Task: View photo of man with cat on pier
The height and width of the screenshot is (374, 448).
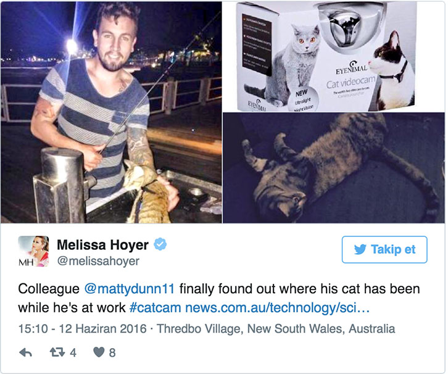Action: point(111,112)
